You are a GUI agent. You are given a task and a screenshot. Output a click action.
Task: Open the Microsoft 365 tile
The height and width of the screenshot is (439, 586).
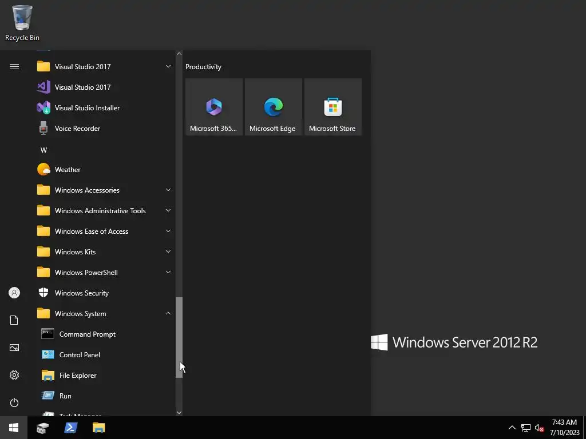point(214,107)
